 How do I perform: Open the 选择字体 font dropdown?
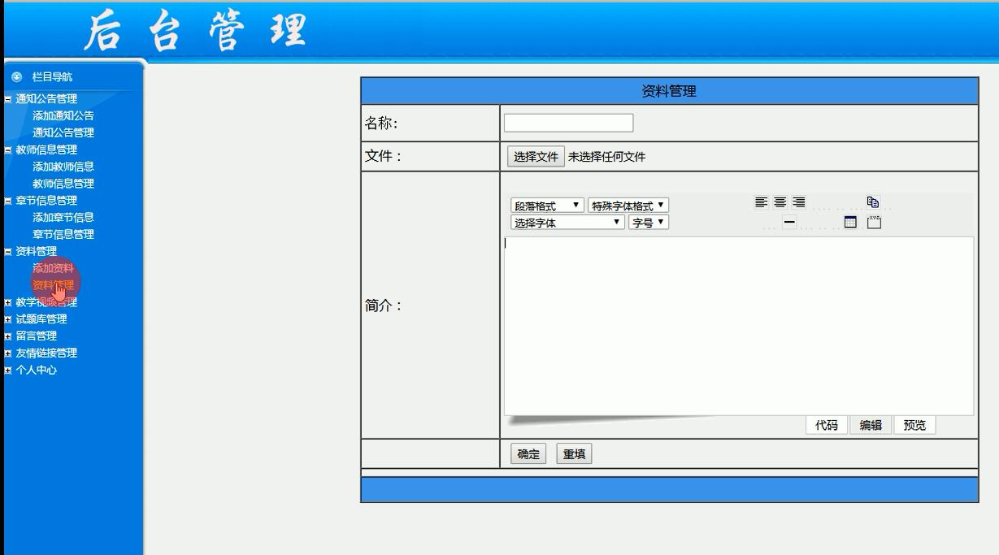pos(567,222)
